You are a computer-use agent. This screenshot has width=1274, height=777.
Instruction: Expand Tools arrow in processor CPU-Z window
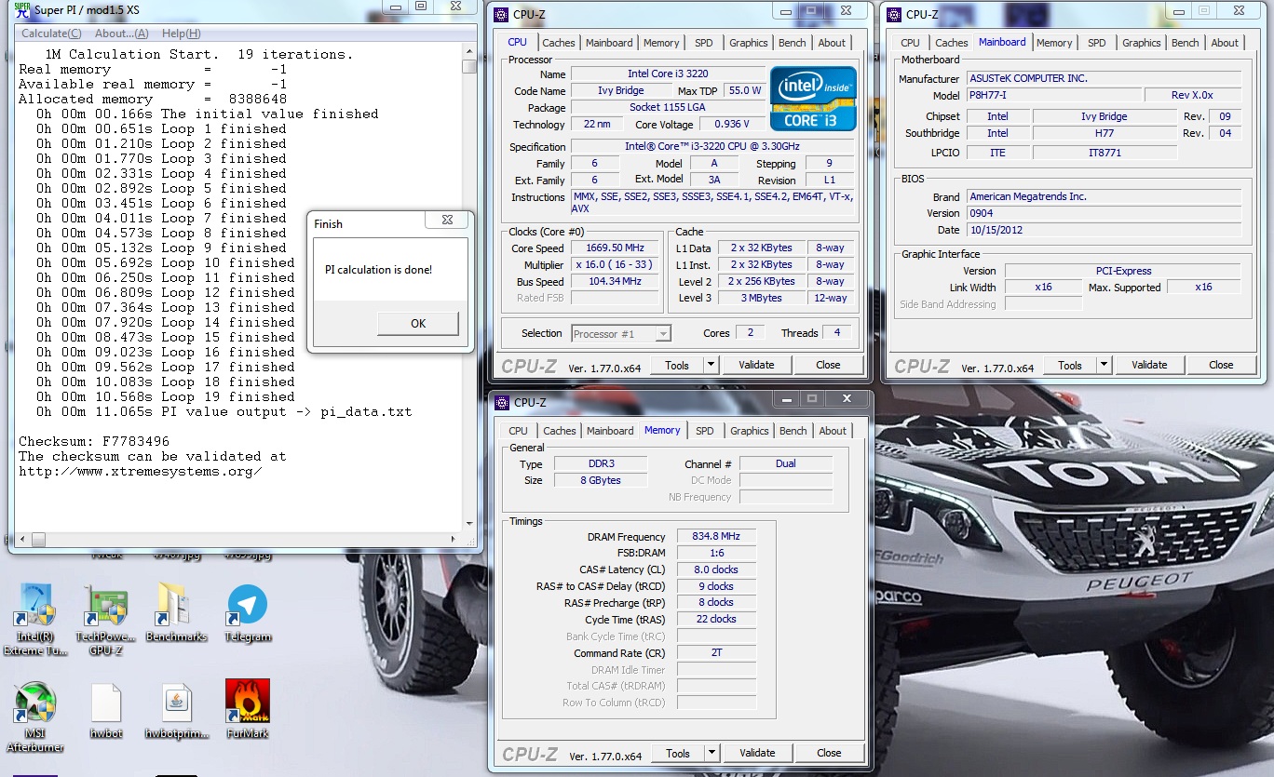(x=711, y=365)
